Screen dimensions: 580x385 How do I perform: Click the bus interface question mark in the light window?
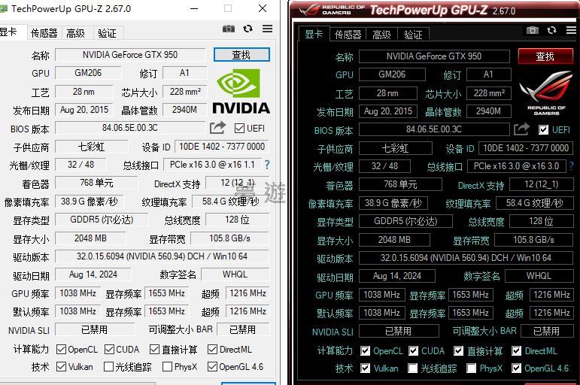coord(266,165)
